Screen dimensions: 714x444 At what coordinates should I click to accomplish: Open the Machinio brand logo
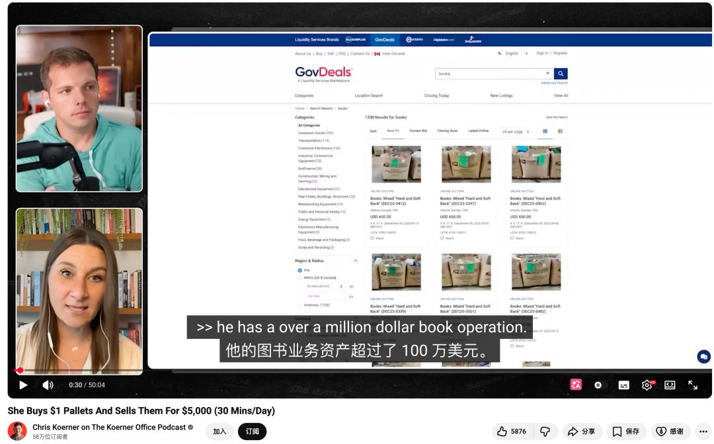(415, 40)
